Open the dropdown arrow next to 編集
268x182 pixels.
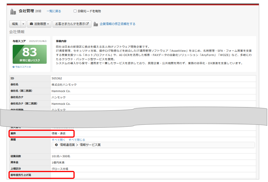click(23, 24)
